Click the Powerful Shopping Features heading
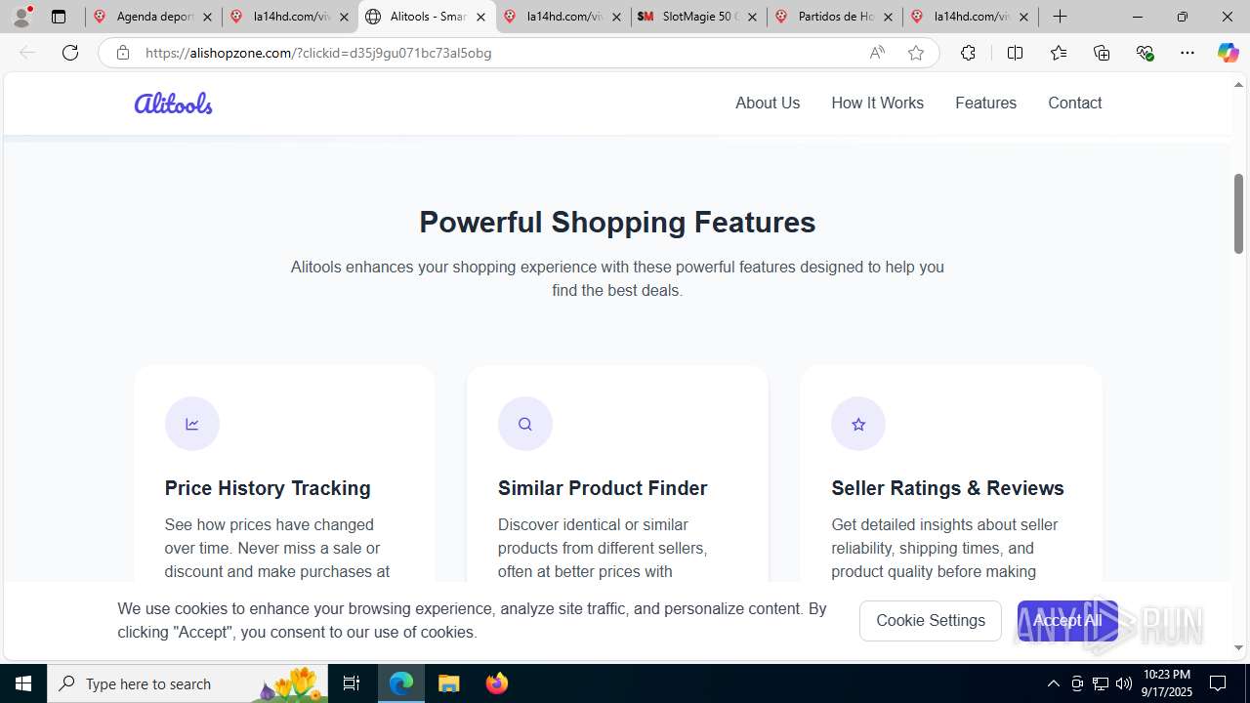Viewport: 1250px width, 703px height. 617,223
